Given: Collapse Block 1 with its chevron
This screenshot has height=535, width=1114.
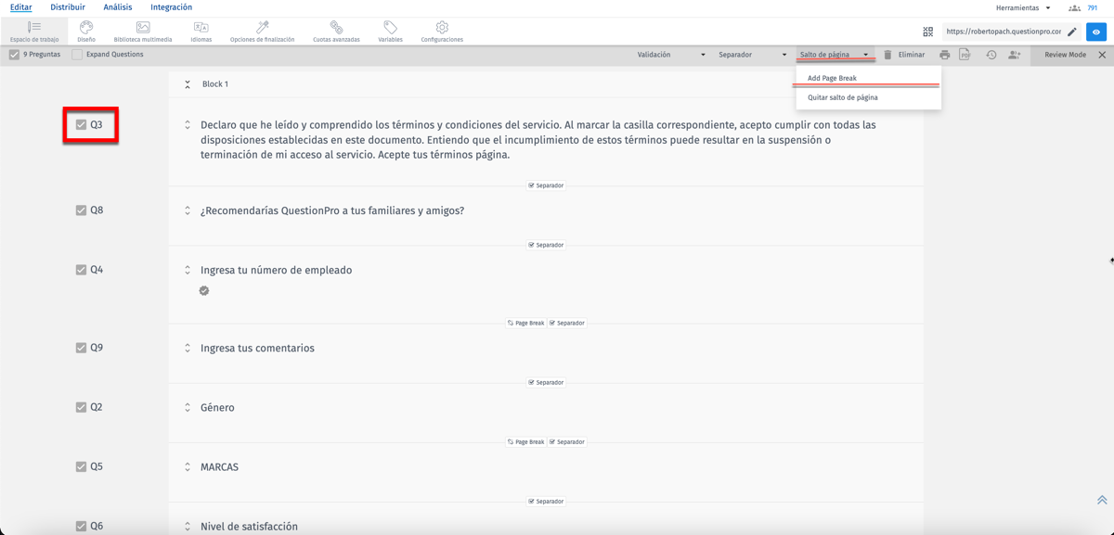Looking at the screenshot, I should 189,84.
